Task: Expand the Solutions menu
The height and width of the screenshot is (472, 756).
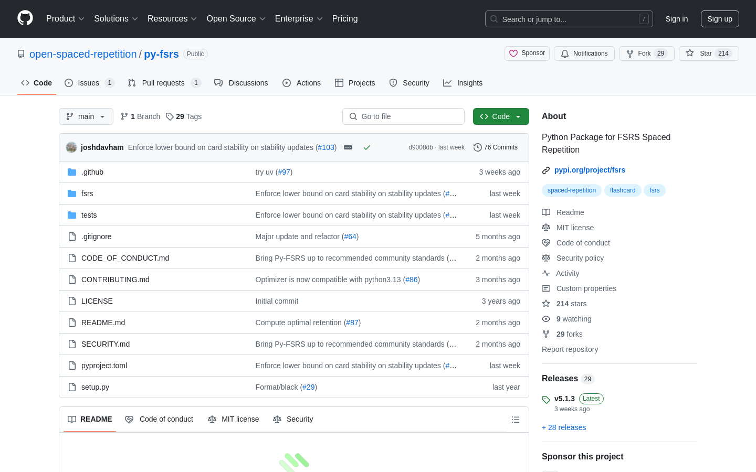Action: pyautogui.click(x=116, y=18)
